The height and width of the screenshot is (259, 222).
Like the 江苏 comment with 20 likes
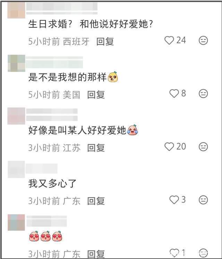click(x=169, y=147)
